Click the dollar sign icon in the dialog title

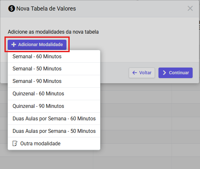tap(12, 9)
